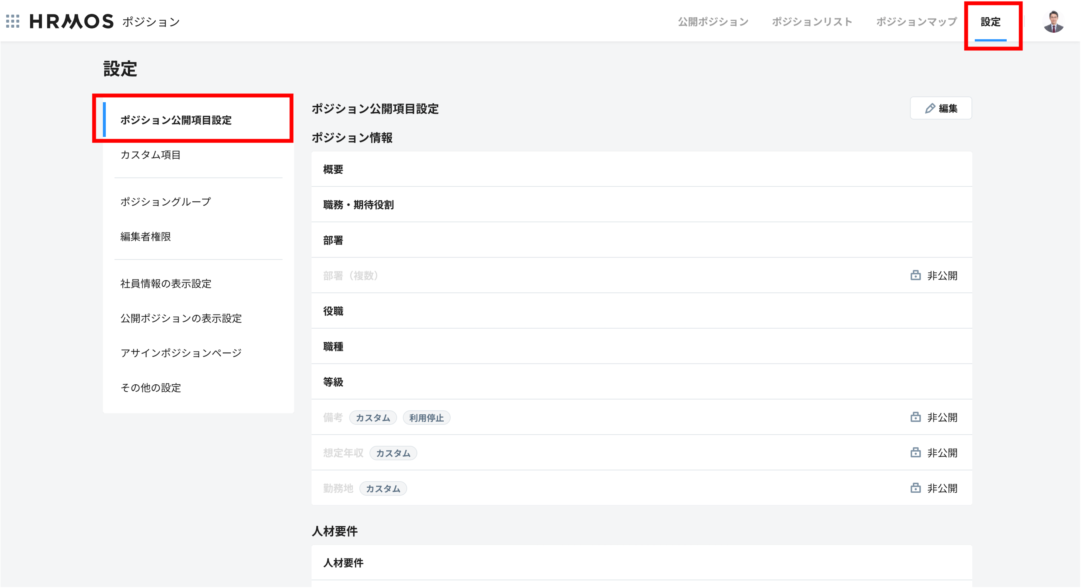Viewport: 1081px width, 588px height.
Task: Switch to ポジションマップ tab
Action: (917, 22)
